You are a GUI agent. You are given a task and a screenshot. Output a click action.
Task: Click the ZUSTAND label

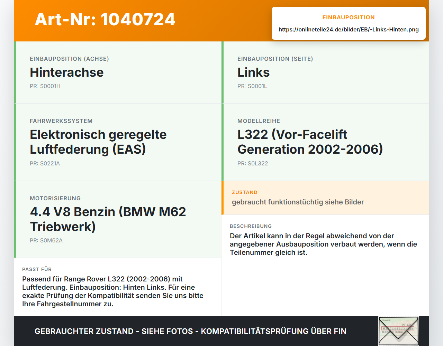(x=245, y=192)
